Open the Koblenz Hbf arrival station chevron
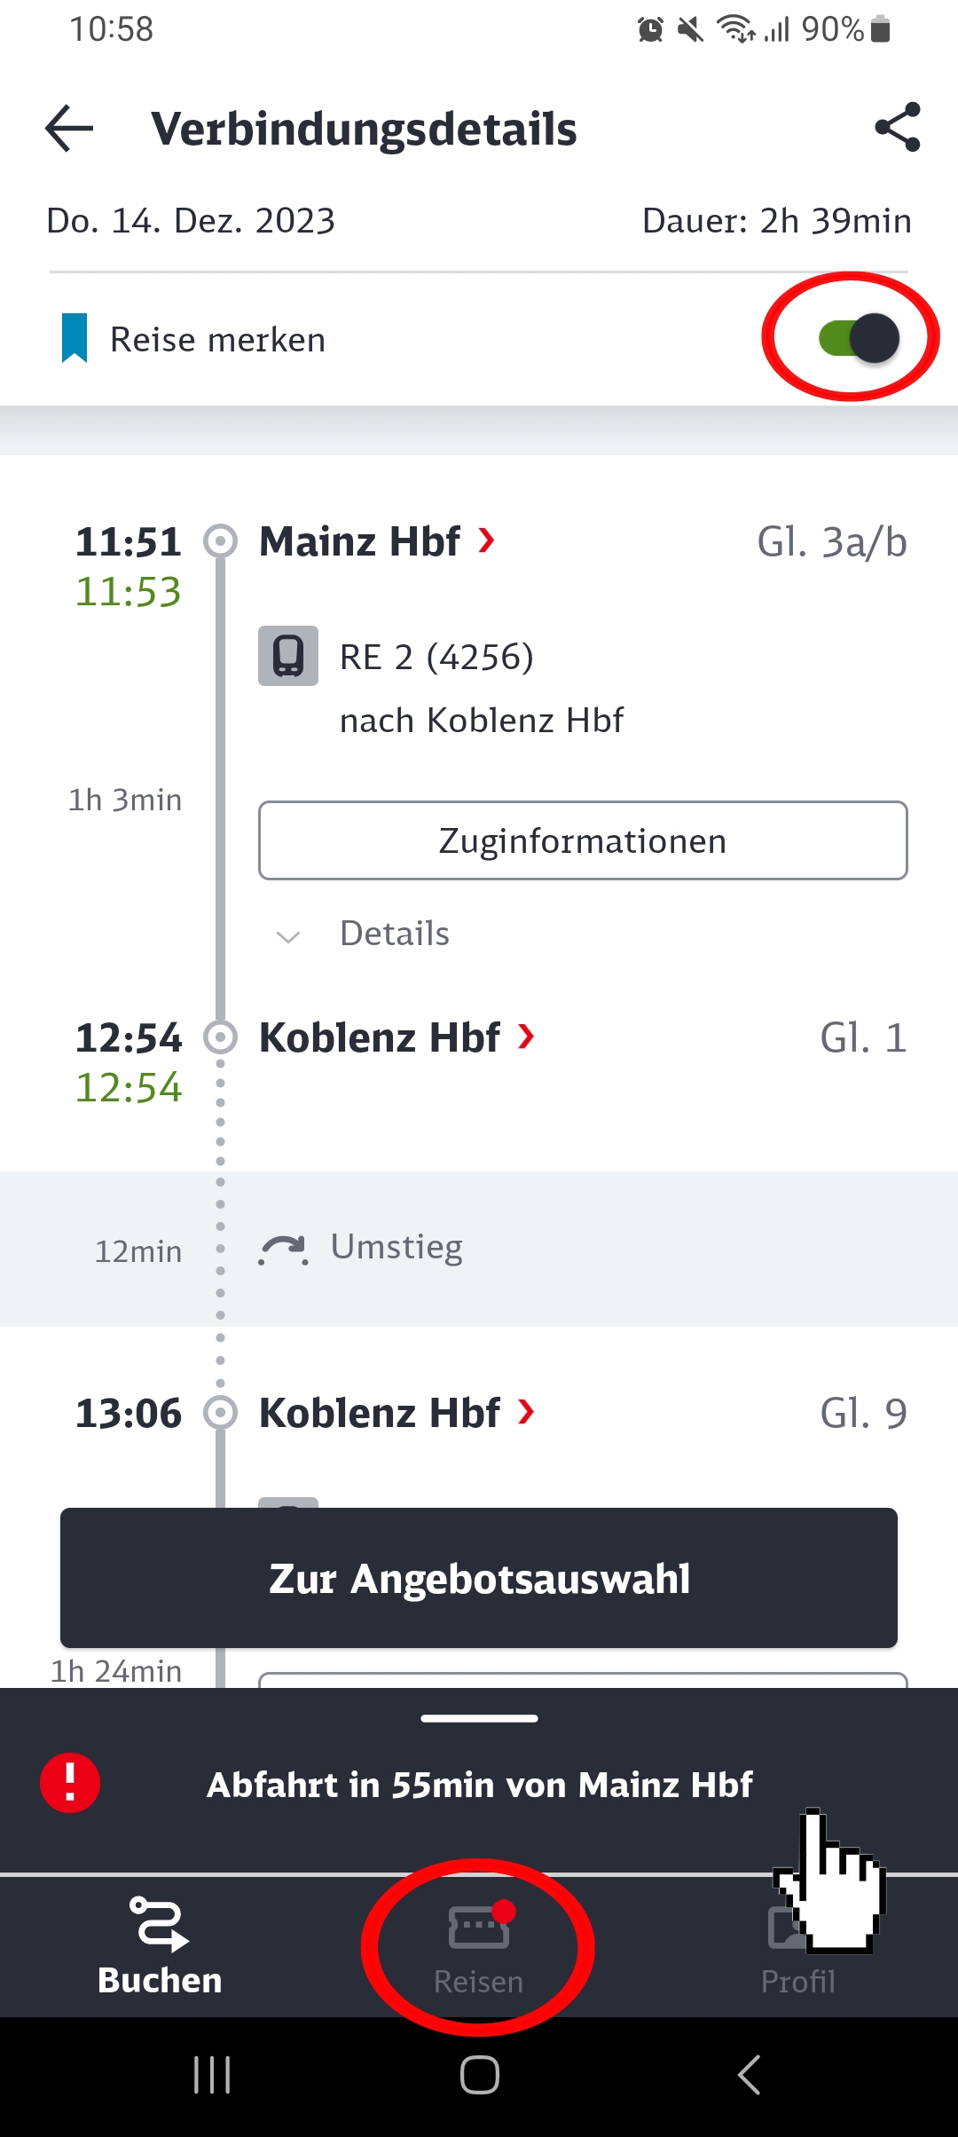Image resolution: width=958 pixels, height=2137 pixels. point(526,1036)
